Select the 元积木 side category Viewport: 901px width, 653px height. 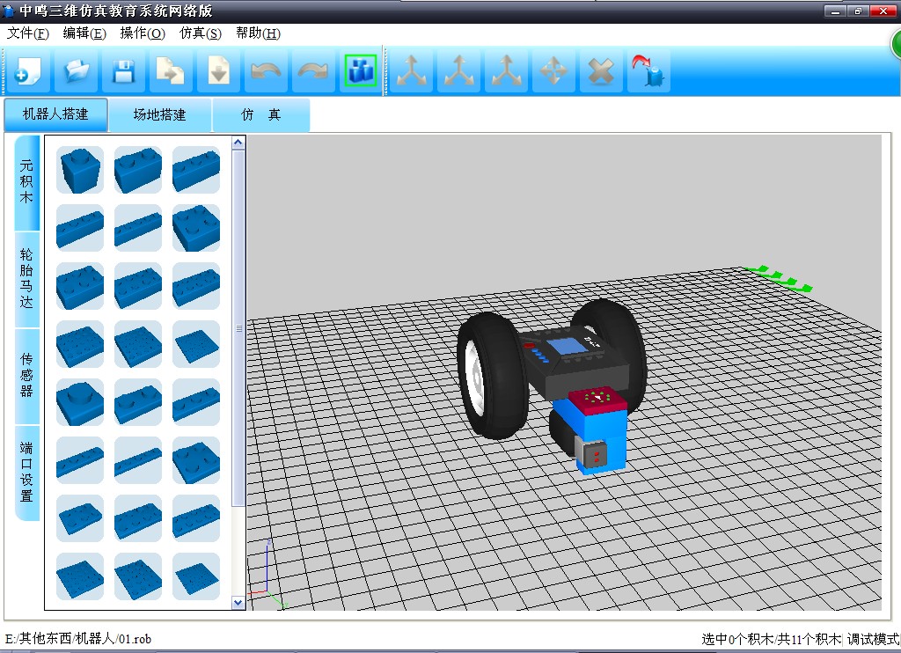(x=26, y=181)
